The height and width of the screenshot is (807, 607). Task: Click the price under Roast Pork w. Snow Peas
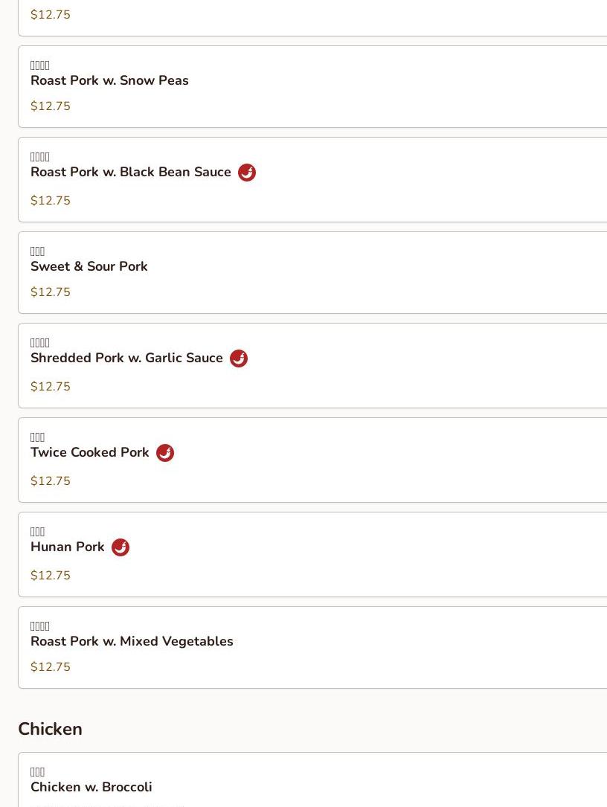pos(51,106)
